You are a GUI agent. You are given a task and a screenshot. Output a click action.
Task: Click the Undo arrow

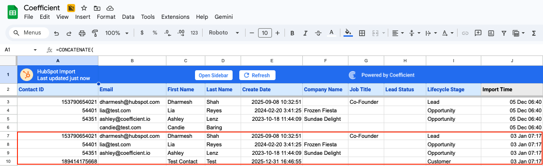[x=56, y=33]
